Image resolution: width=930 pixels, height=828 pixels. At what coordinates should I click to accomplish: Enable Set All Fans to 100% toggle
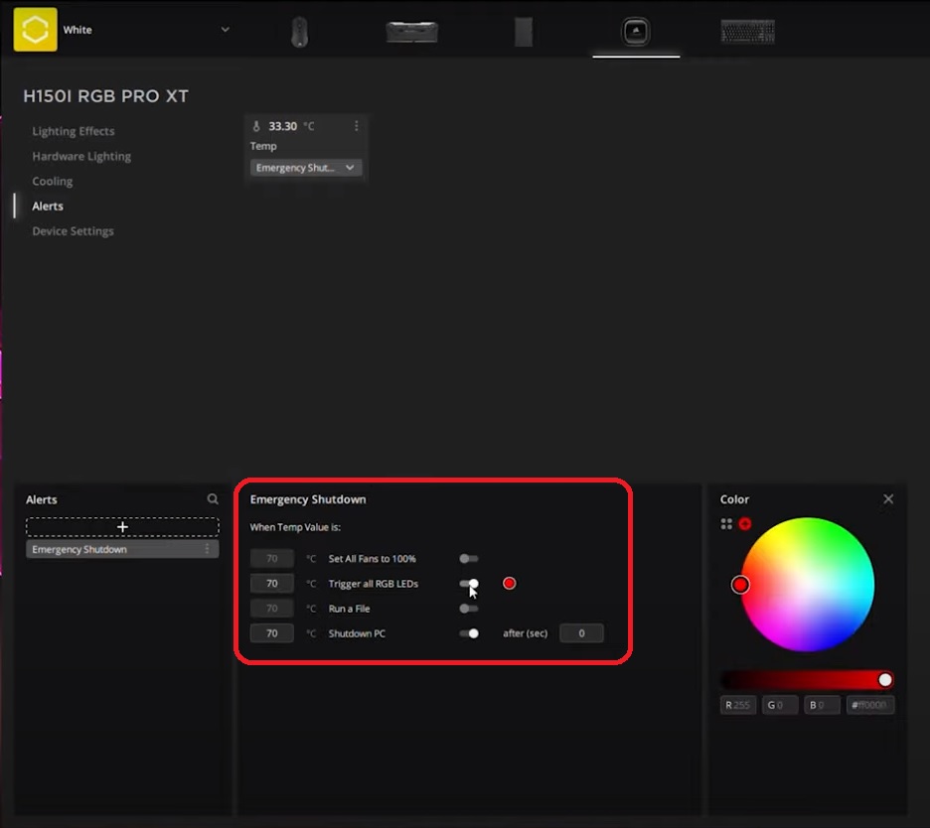pos(468,559)
